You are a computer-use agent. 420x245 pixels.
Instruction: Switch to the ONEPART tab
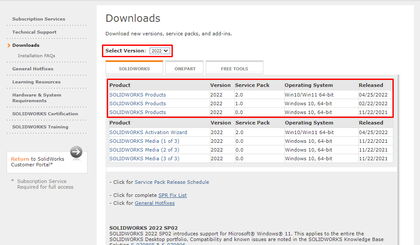point(185,67)
